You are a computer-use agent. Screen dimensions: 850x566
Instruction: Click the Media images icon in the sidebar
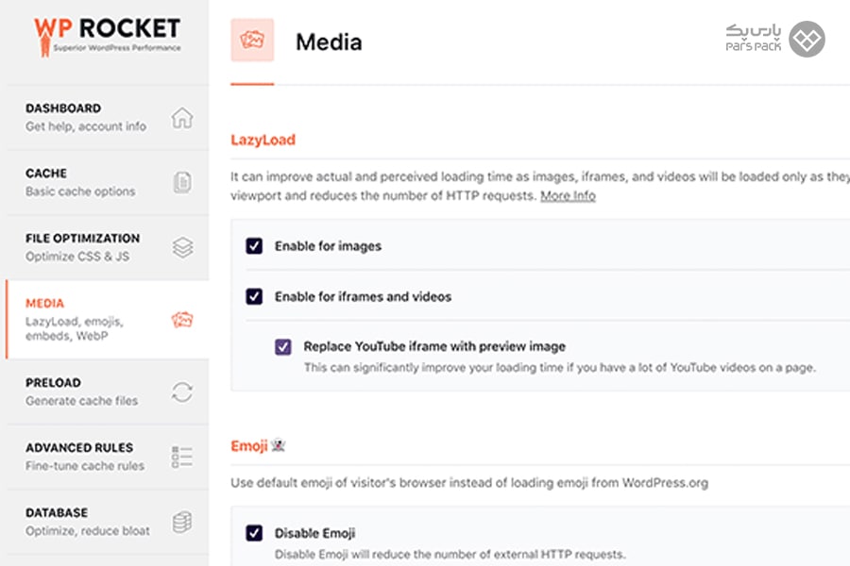(x=182, y=320)
